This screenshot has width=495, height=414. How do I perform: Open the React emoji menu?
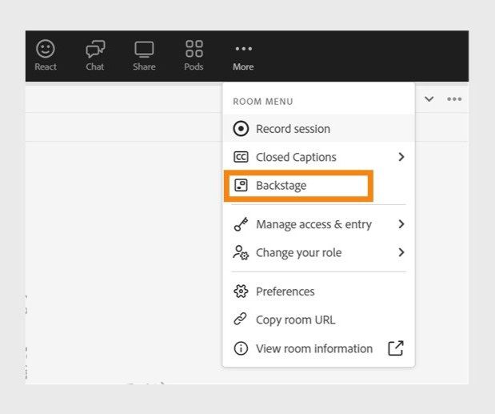(x=46, y=49)
